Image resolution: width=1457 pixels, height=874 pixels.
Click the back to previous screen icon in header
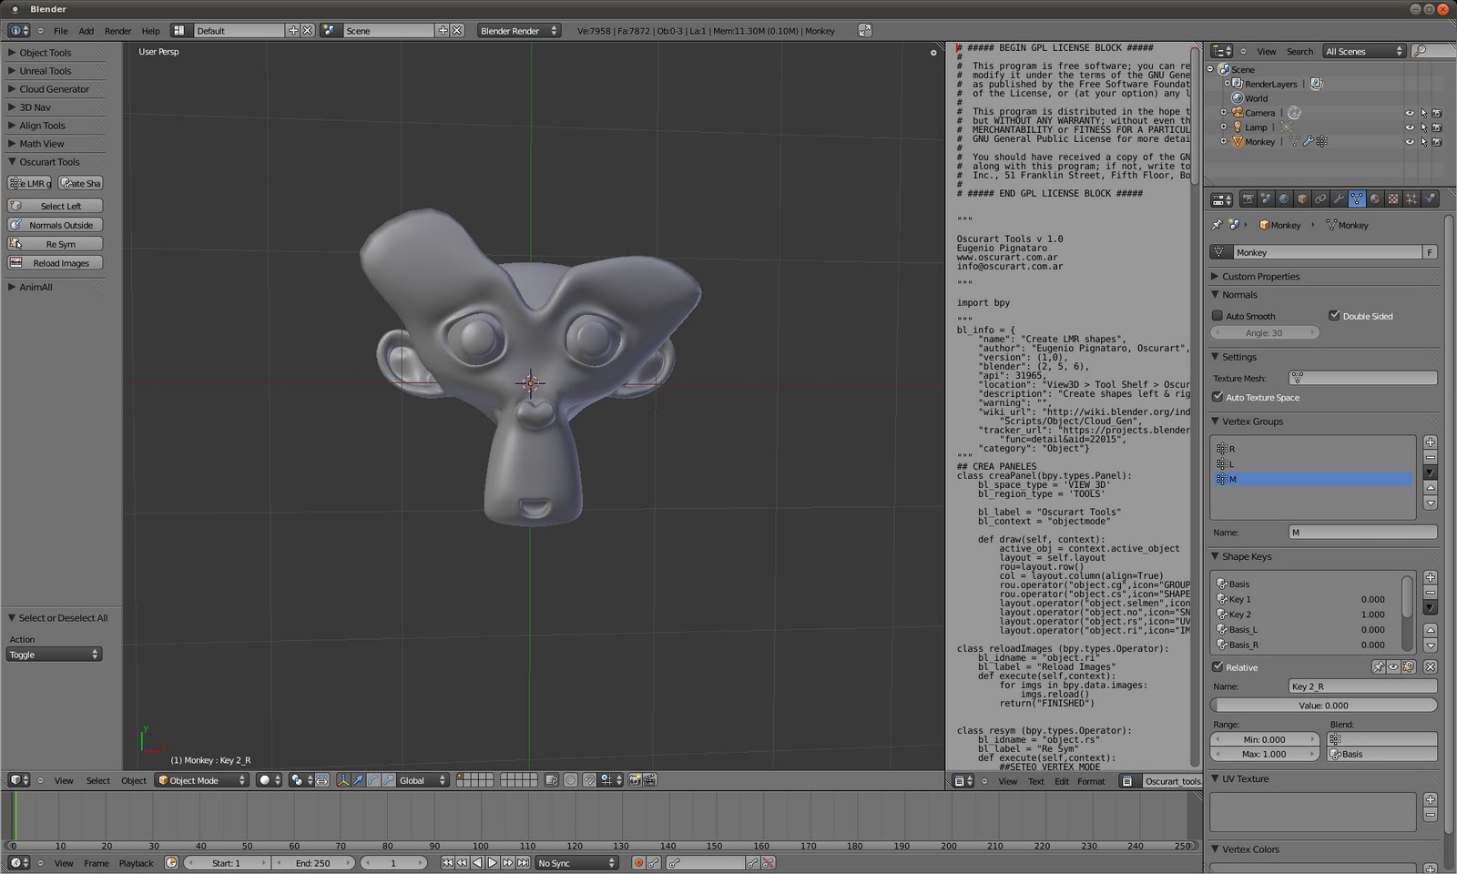pos(865,31)
